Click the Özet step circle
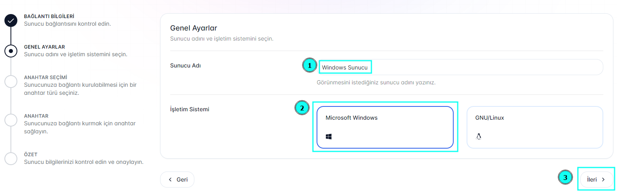This screenshot has width=617, height=194. coord(11,158)
